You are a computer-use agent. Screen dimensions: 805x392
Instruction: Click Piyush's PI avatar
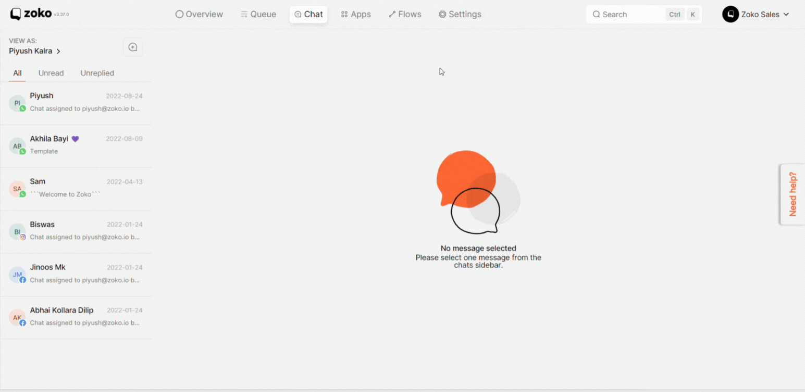[17, 103]
